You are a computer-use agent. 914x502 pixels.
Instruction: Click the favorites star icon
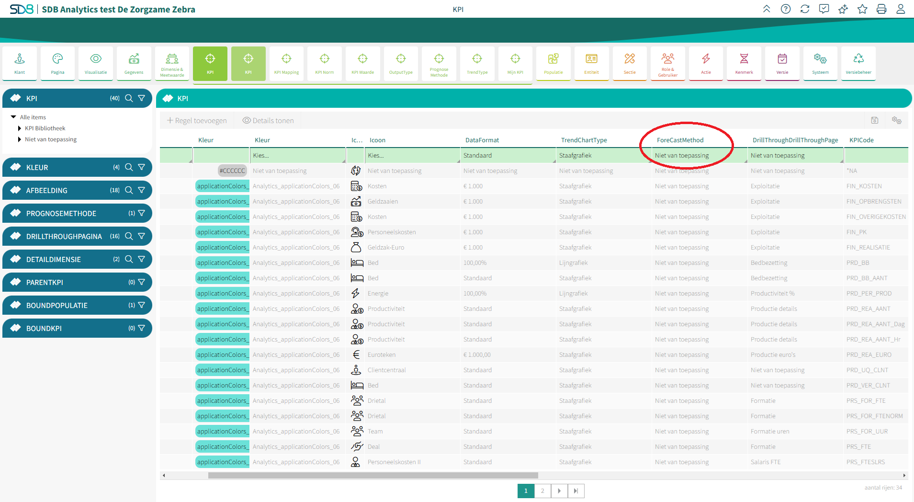[862, 9]
